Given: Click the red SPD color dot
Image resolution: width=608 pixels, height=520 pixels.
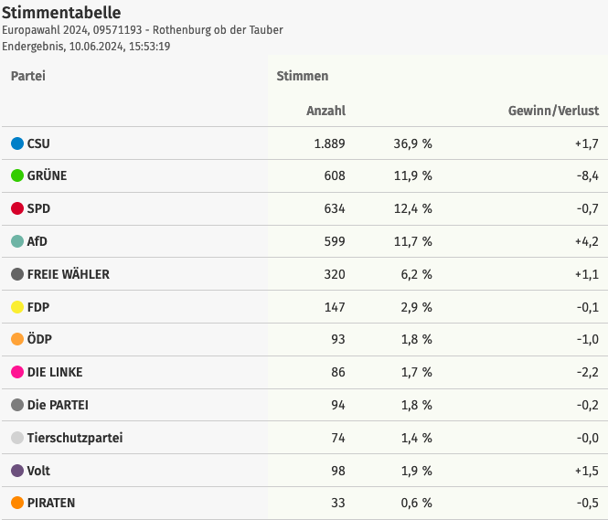Looking at the screenshot, I should tap(16, 208).
